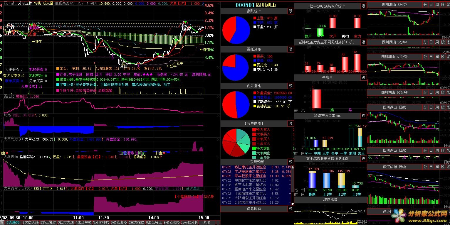Open the Level2分析 tab
The image size is (450, 225).
point(189,222)
